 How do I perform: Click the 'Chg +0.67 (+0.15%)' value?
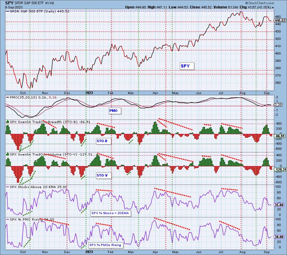(x=255, y=7)
